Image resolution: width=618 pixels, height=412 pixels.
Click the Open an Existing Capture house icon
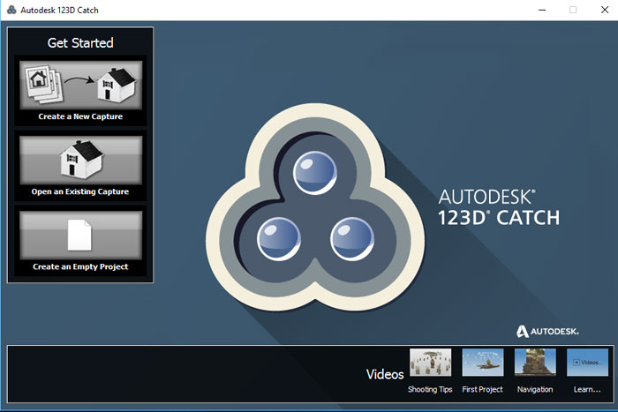81,159
